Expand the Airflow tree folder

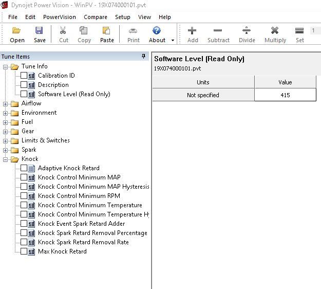pyautogui.click(x=6, y=103)
